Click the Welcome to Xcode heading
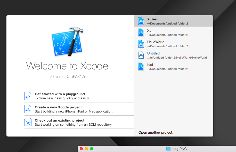 (67, 66)
